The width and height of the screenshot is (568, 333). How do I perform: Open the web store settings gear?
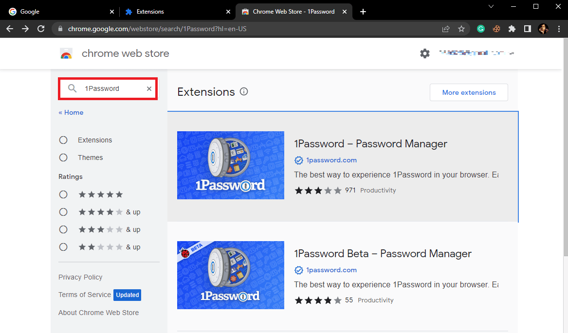point(425,53)
